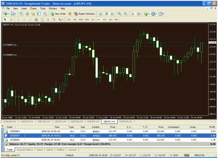
Task: Switch to MN timeframe
Action: (116, 20)
